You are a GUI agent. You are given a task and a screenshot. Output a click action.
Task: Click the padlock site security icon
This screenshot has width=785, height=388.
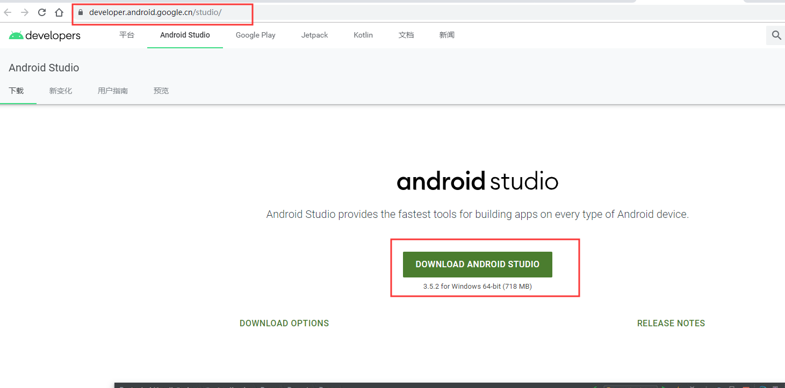pos(81,12)
